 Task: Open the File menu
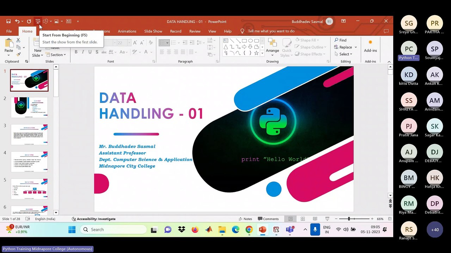tap(9, 31)
